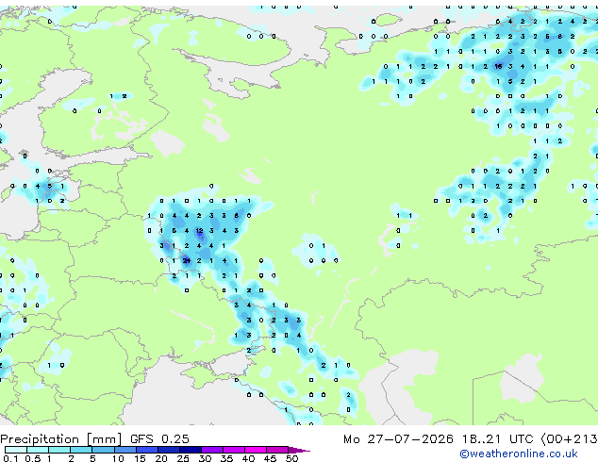Screen dimensions: 598x462
Task: Click the '24' precipitation value on the map
Action: [187, 261]
